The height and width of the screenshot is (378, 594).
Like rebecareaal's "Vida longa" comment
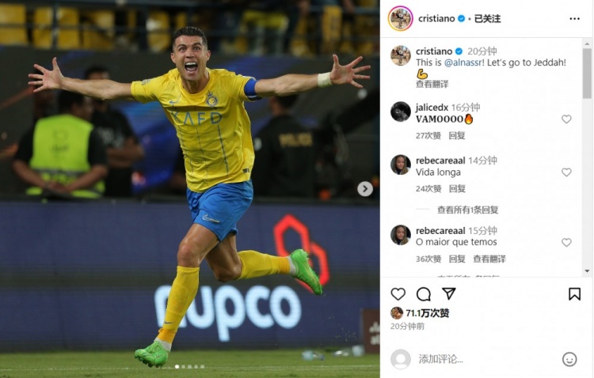(x=566, y=172)
